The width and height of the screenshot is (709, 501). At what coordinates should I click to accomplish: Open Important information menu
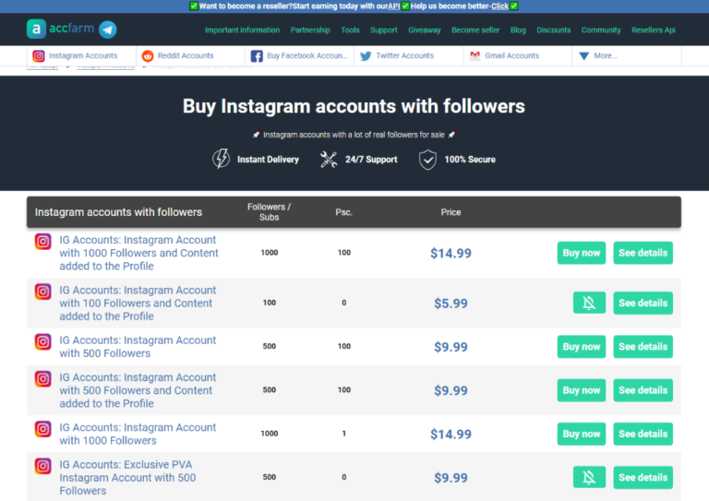pyautogui.click(x=243, y=30)
